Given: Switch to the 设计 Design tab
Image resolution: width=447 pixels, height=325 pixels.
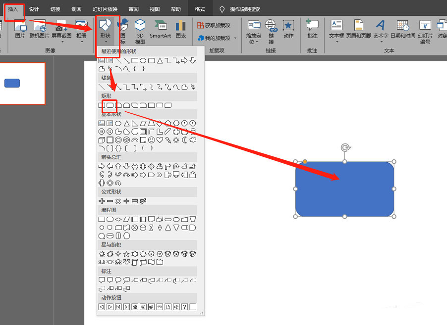Looking at the screenshot, I should [34, 9].
